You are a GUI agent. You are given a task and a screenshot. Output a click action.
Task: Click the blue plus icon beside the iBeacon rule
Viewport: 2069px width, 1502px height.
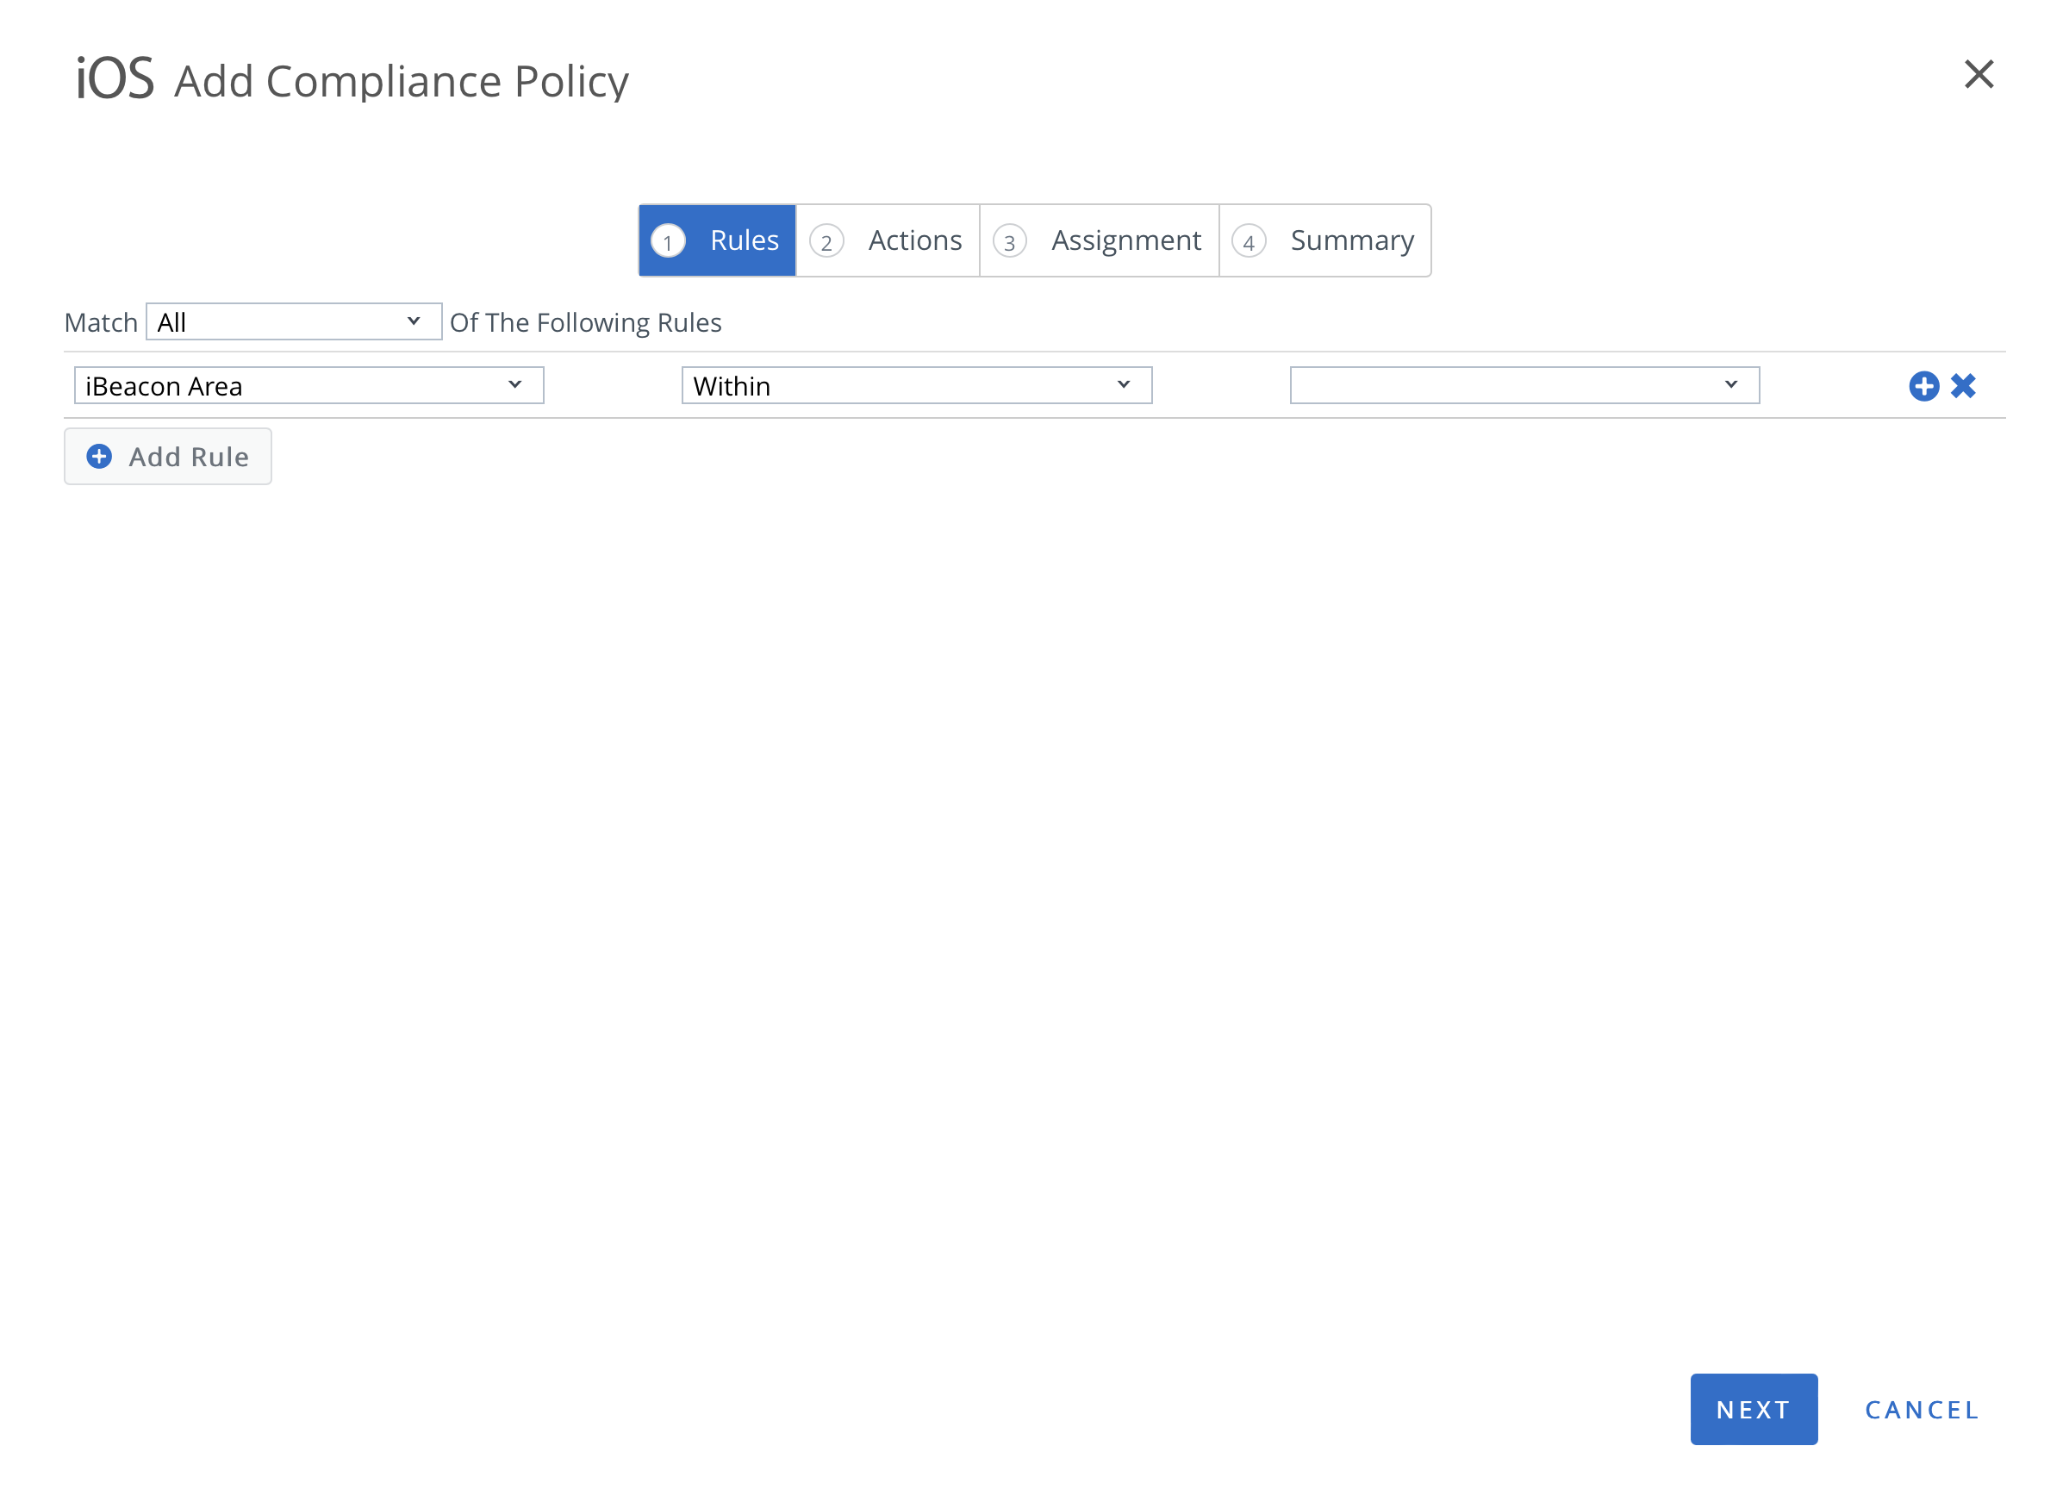[1923, 386]
